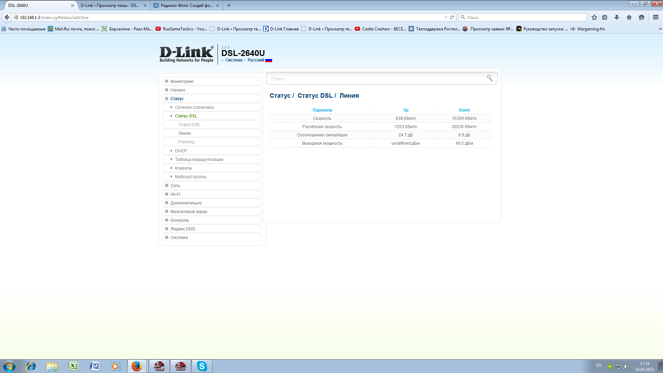Click the router search magnifier icon
Screen dimensions: 663x373
(489, 78)
